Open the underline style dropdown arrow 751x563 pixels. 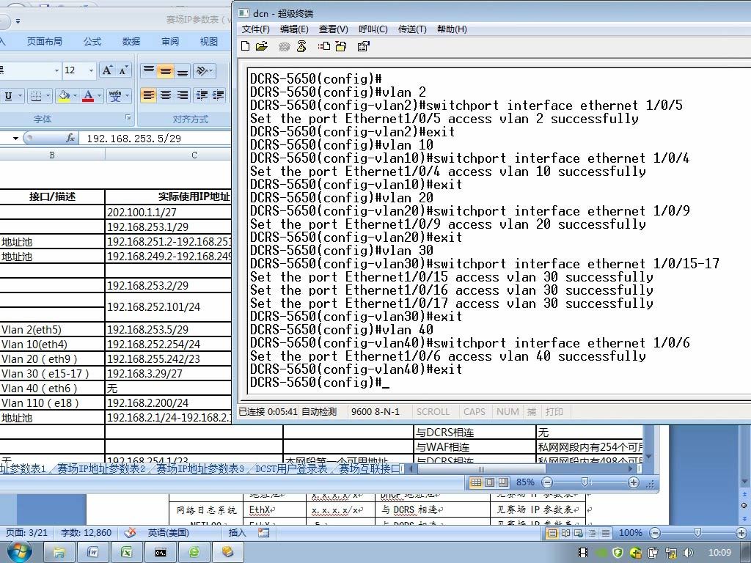point(20,96)
